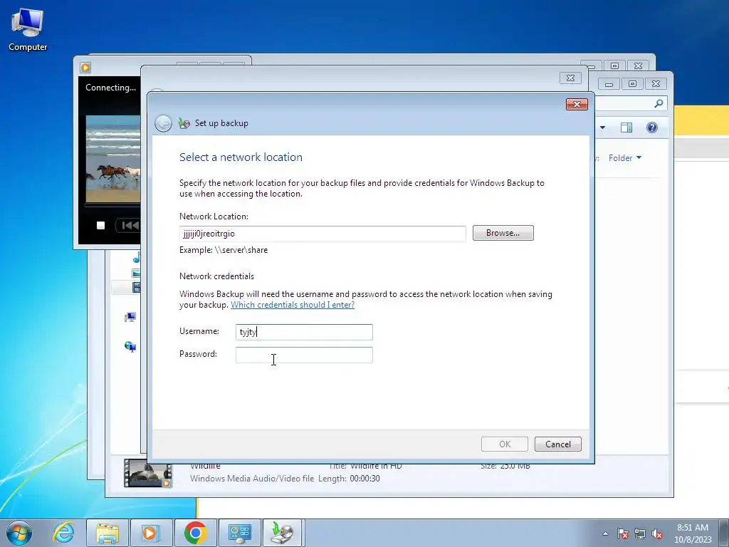Select the Network icon in Explorer sidebar
Image resolution: width=729 pixels, height=547 pixels.
click(x=130, y=347)
